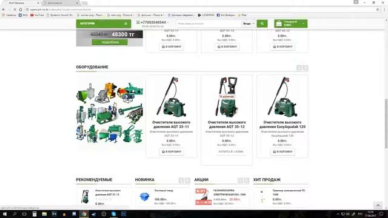Viewport: 388px width, 218px height.
Task: Open the Сервисы apps bookmark
Action: click(9, 15)
